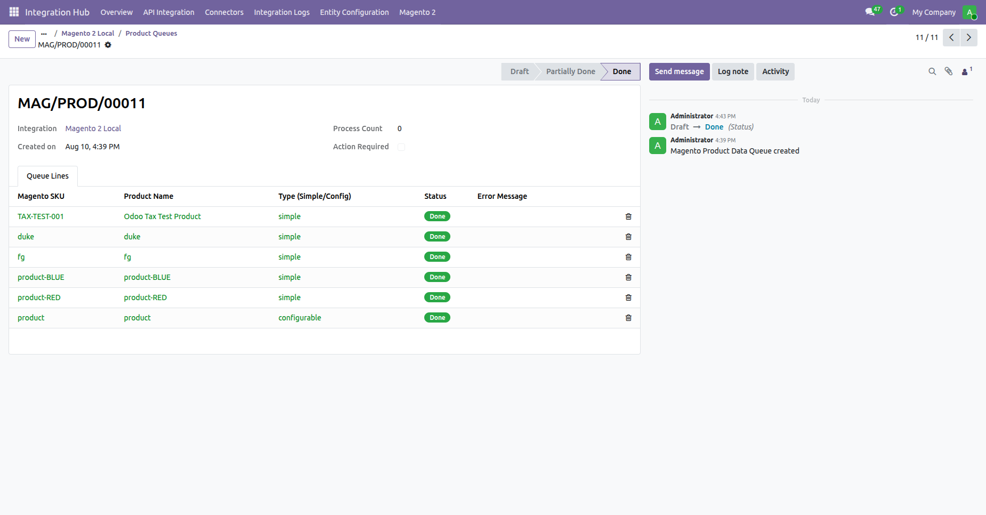Click Integration Hub app title
This screenshot has width=986, height=515.
[x=57, y=12]
